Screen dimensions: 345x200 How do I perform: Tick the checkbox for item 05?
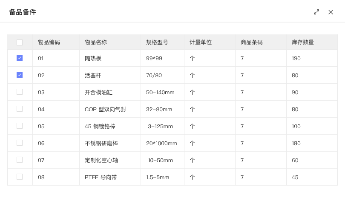[x=20, y=126]
